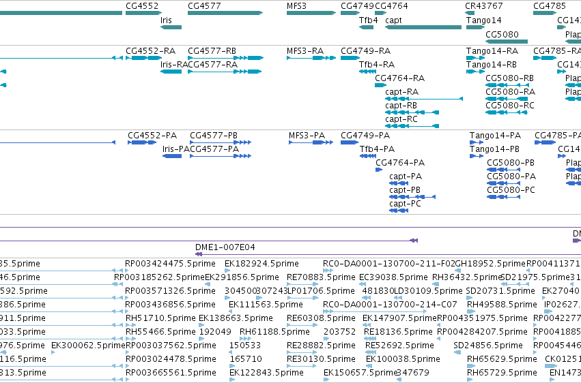
Task: Open protein capt-PC
Action: pos(399,211)
